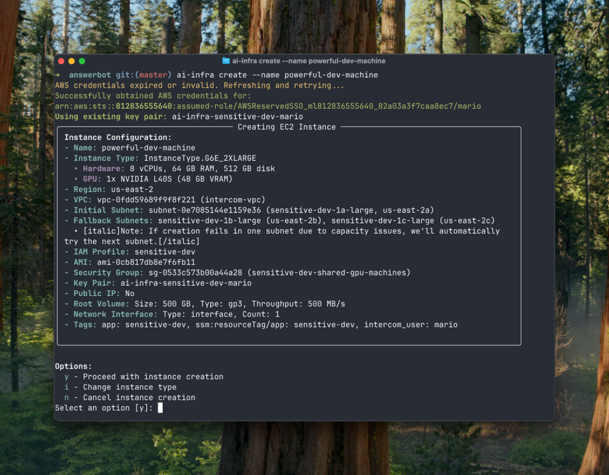Click 'AWS credentials expired or invalid' warning line
The width and height of the screenshot is (609, 475).
point(200,86)
